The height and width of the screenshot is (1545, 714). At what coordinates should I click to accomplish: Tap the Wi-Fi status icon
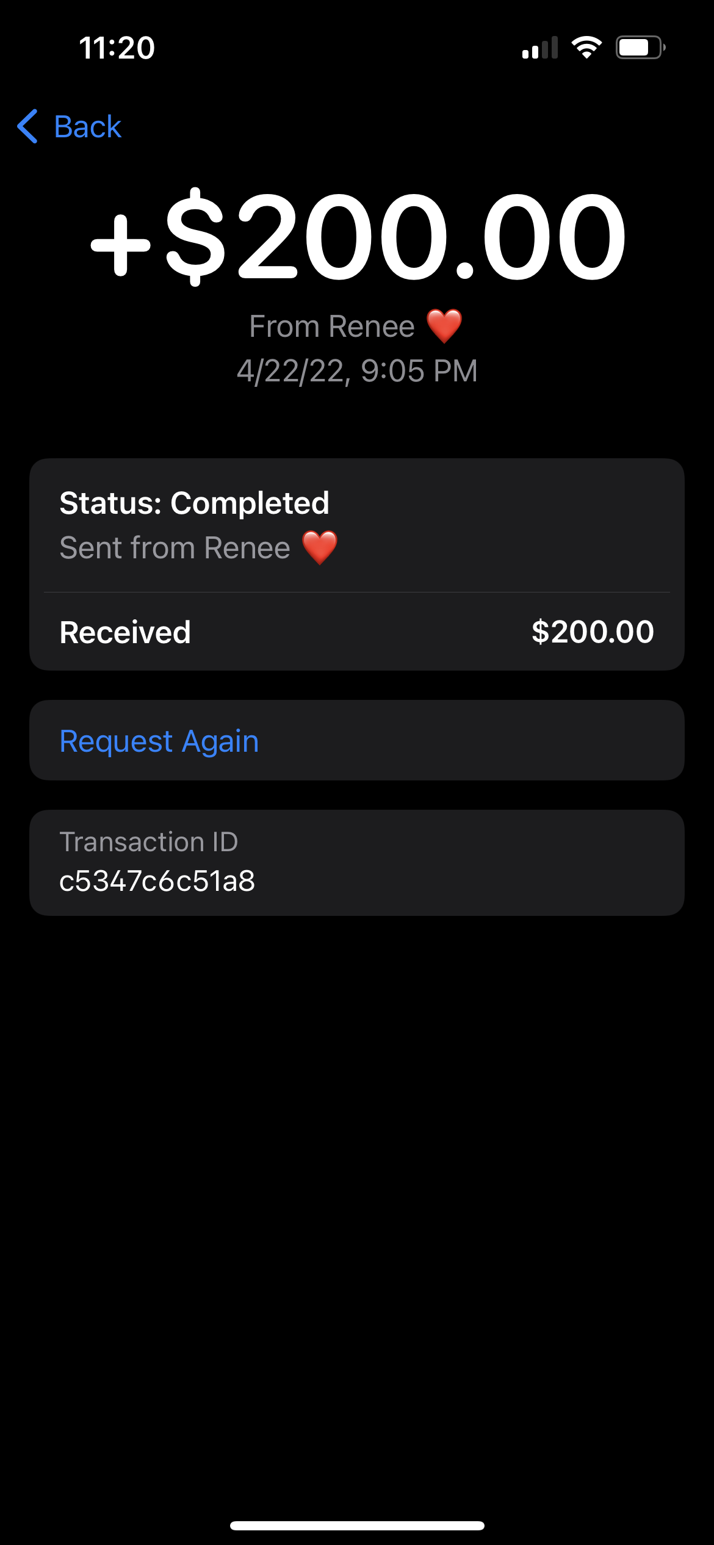coord(586,48)
